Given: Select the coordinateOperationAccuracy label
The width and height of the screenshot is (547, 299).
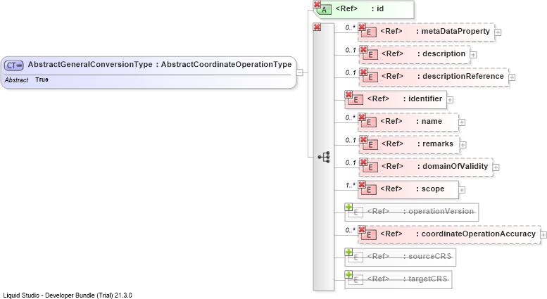Looking at the screenshot, I should click(x=476, y=234).
